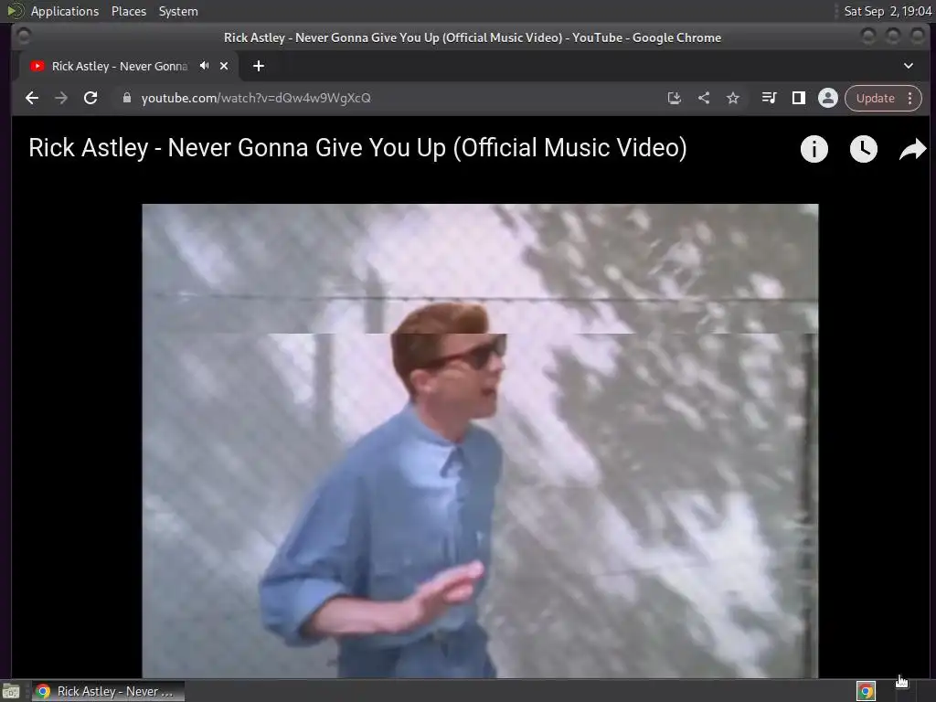The height and width of the screenshot is (702, 936).
Task: Click the Applications menu logo icon
Action: point(15,11)
